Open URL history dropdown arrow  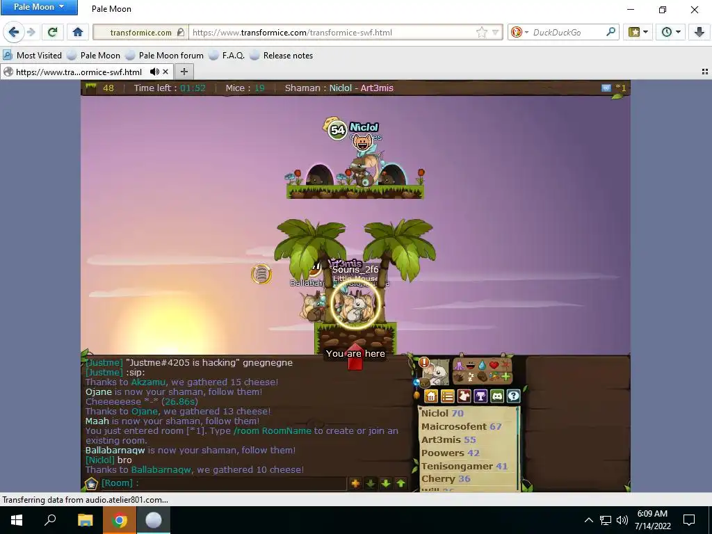tap(495, 32)
